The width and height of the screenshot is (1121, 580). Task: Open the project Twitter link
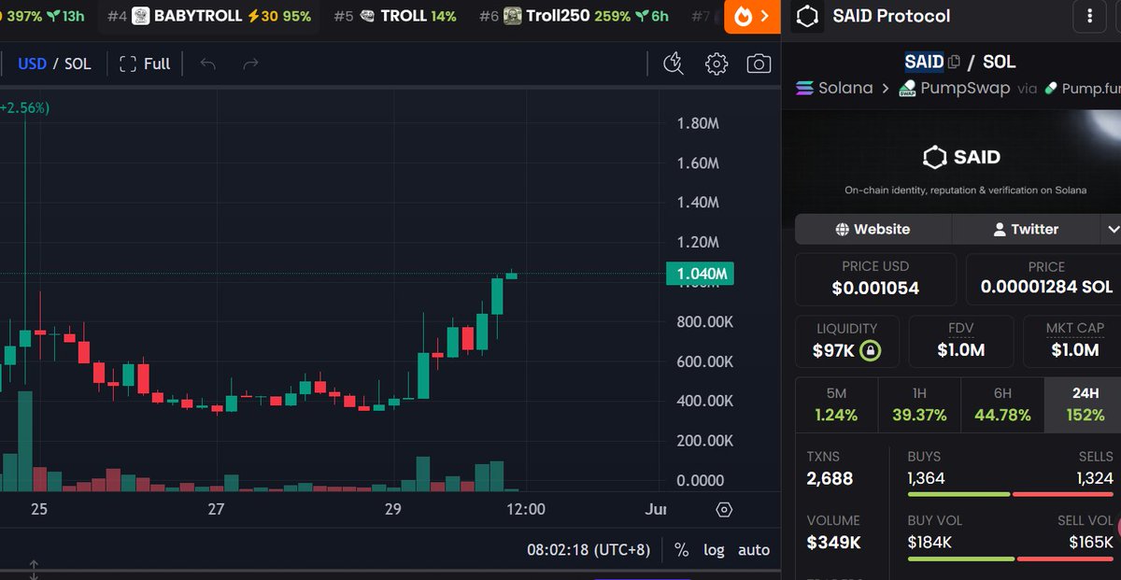(x=1026, y=229)
